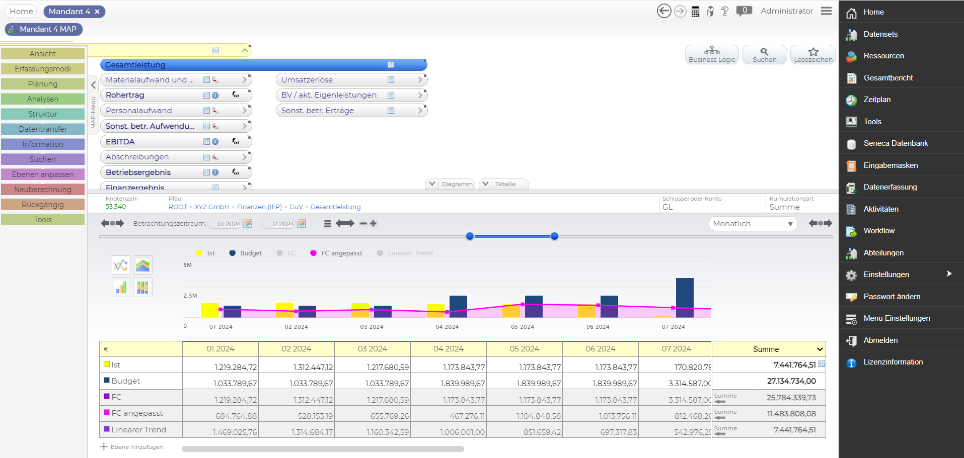
Task: Open the calculator icon in top toolbar
Action: [695, 12]
